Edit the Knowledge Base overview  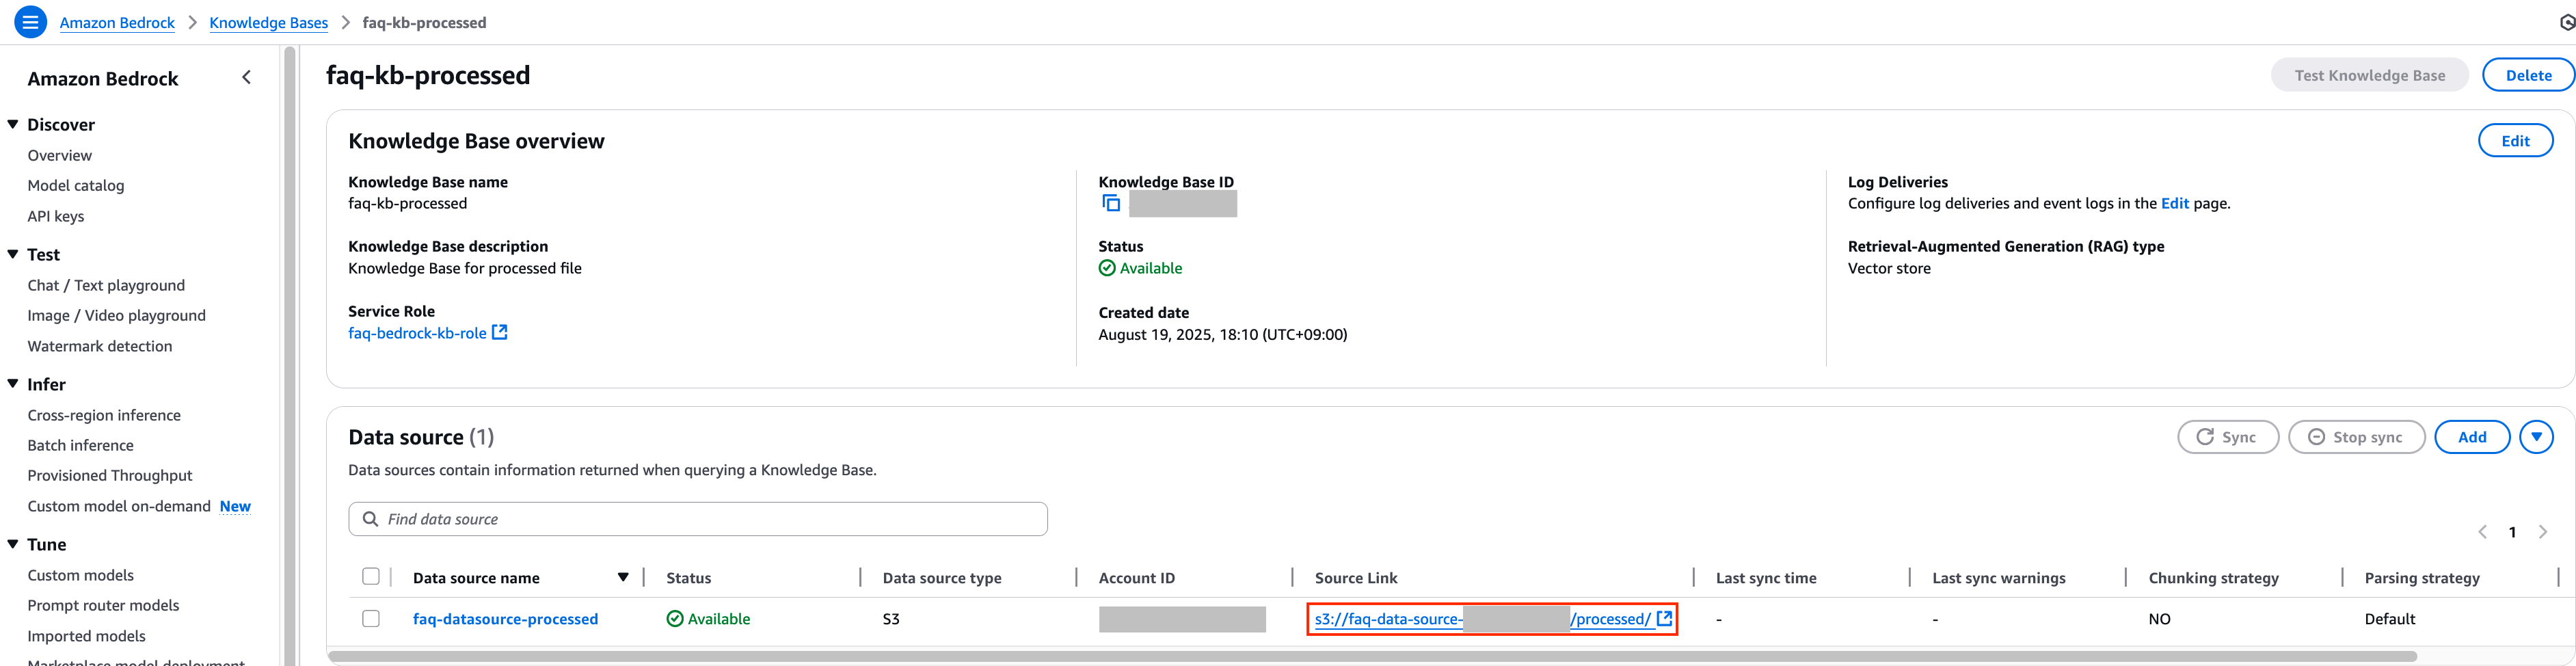point(2515,141)
